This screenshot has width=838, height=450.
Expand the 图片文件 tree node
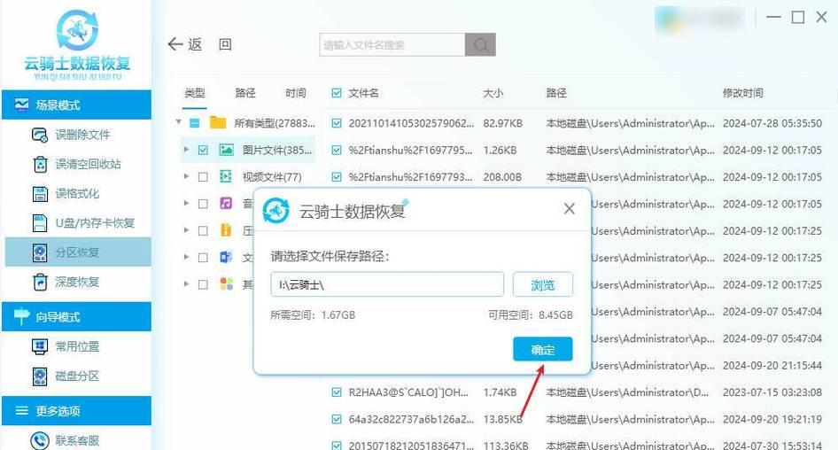point(186,150)
